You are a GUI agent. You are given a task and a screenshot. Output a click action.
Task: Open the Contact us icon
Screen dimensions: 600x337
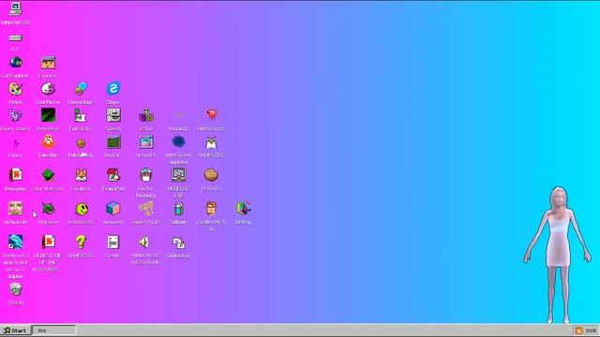point(179,242)
